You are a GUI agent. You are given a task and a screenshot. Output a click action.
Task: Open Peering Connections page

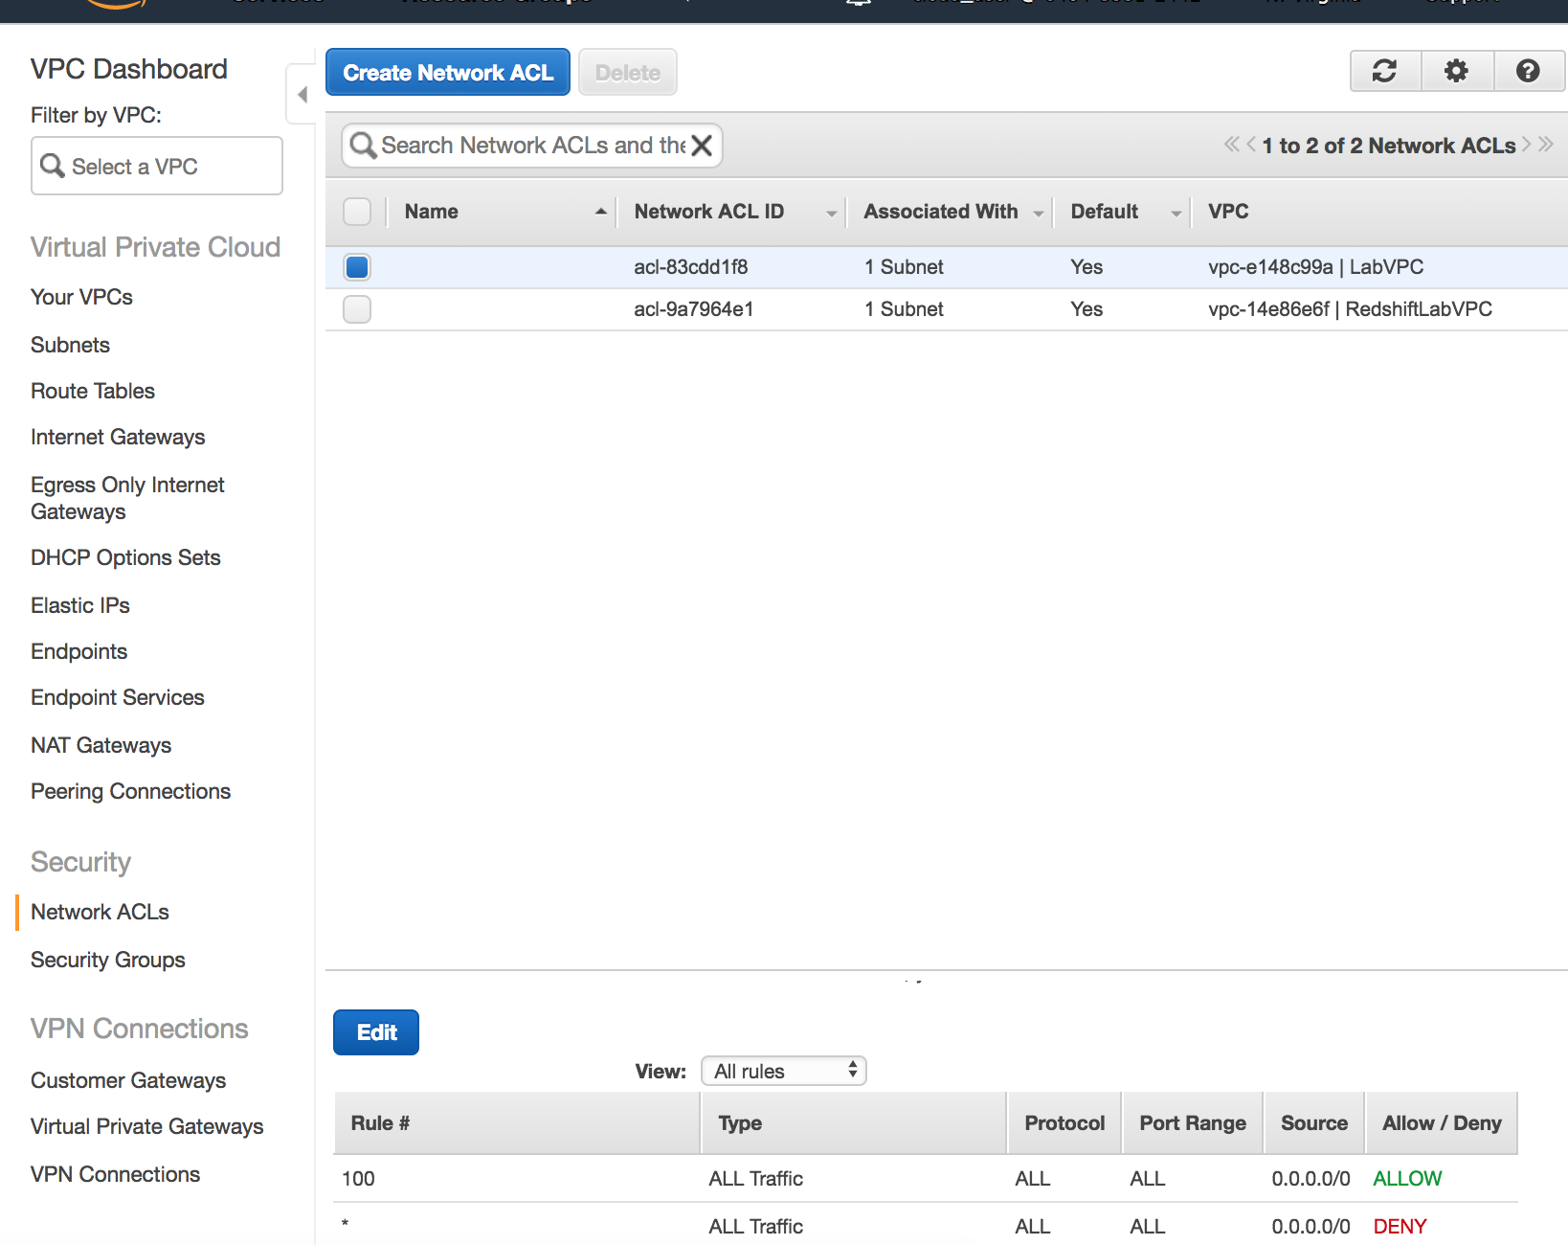(x=130, y=791)
